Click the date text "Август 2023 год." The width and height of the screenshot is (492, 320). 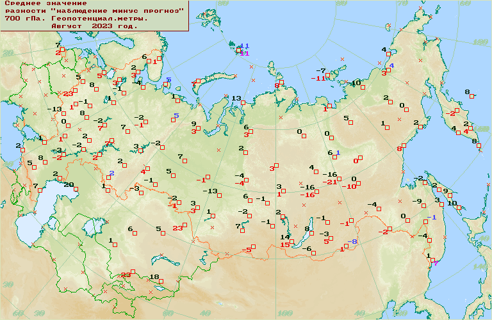click(x=94, y=26)
